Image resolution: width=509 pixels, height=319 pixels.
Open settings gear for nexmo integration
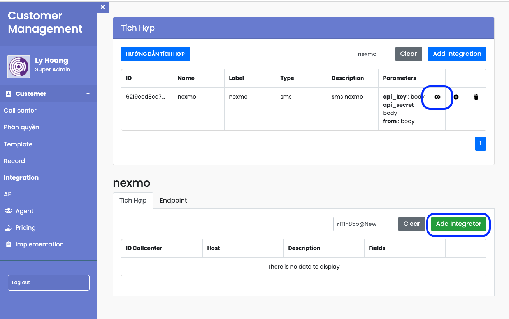(x=456, y=97)
